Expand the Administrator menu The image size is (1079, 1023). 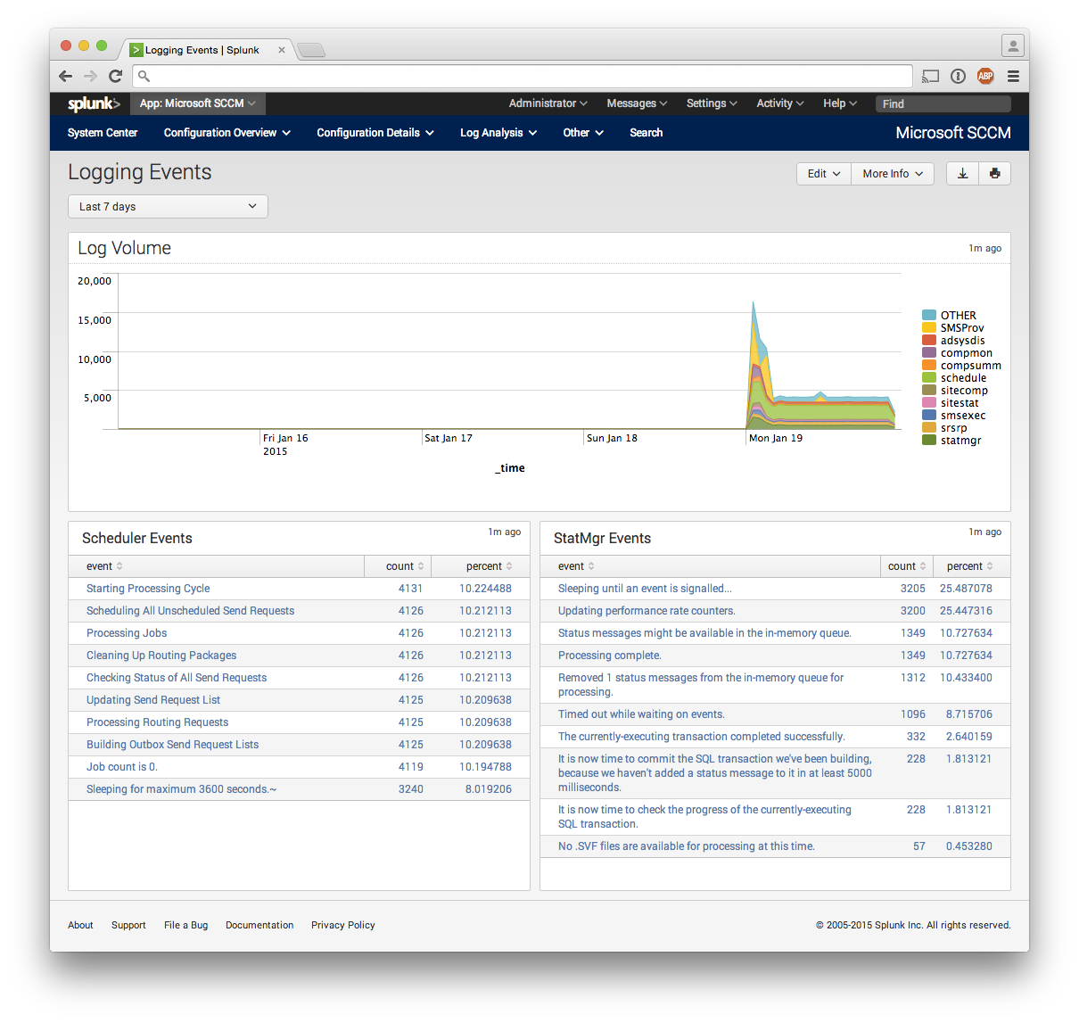coord(548,103)
